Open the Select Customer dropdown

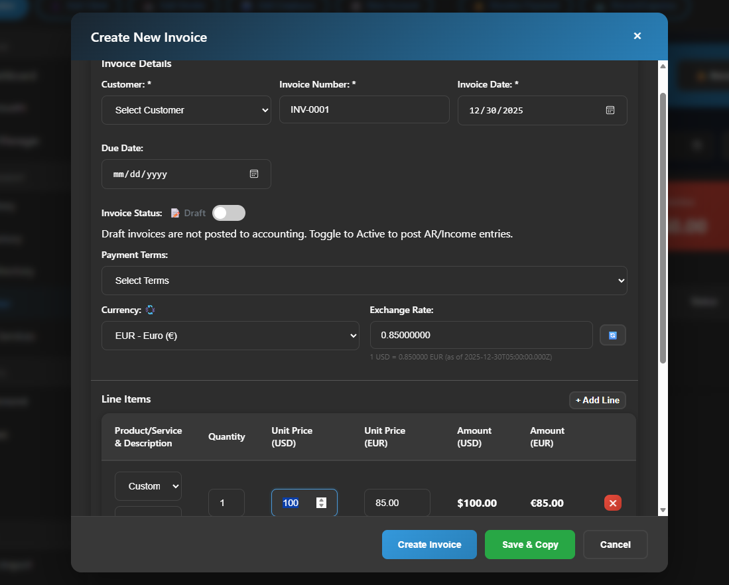click(x=186, y=109)
